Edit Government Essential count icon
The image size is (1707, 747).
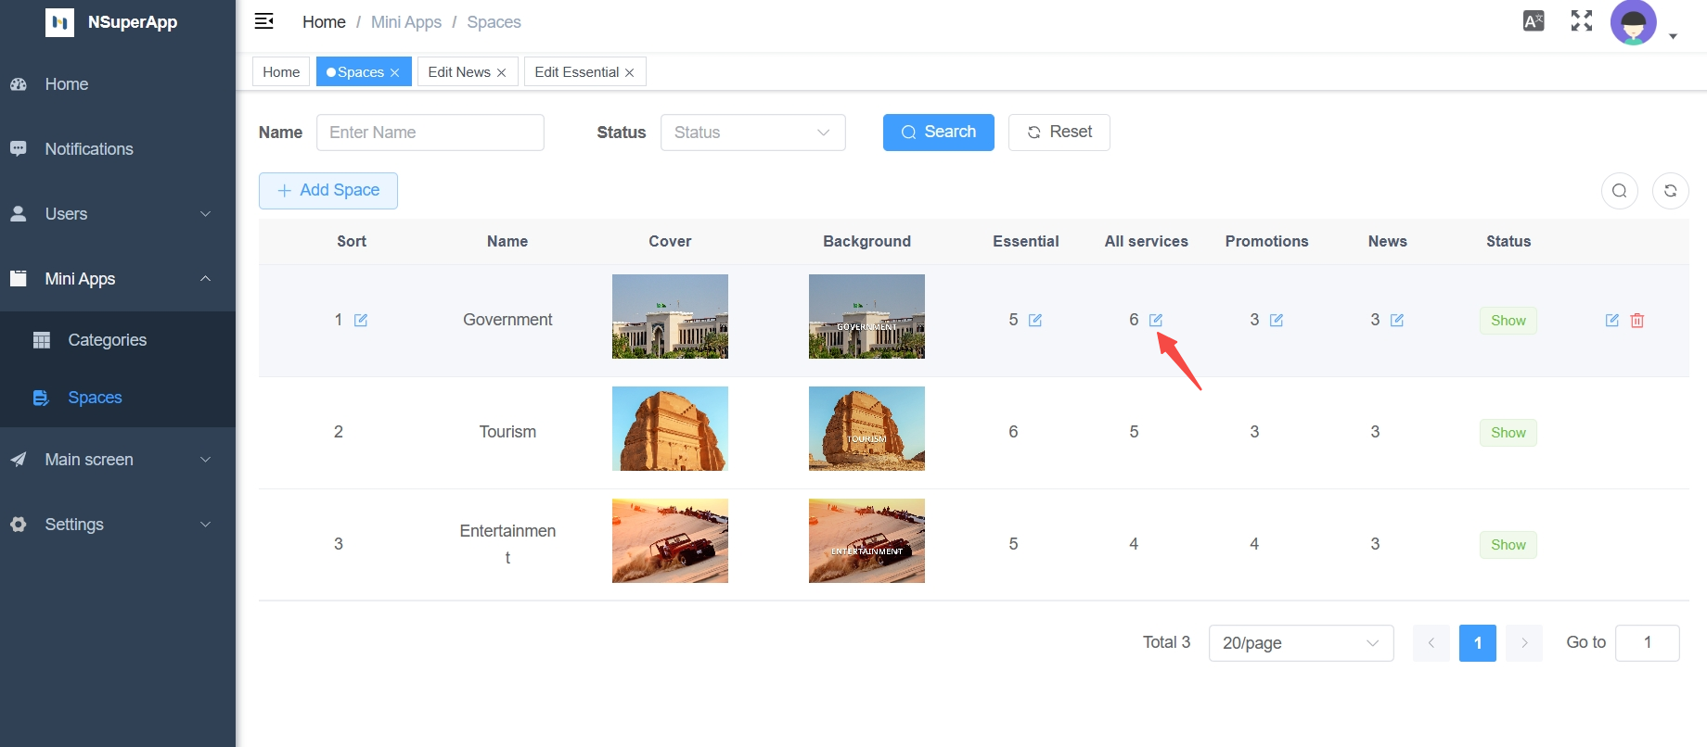(1035, 321)
